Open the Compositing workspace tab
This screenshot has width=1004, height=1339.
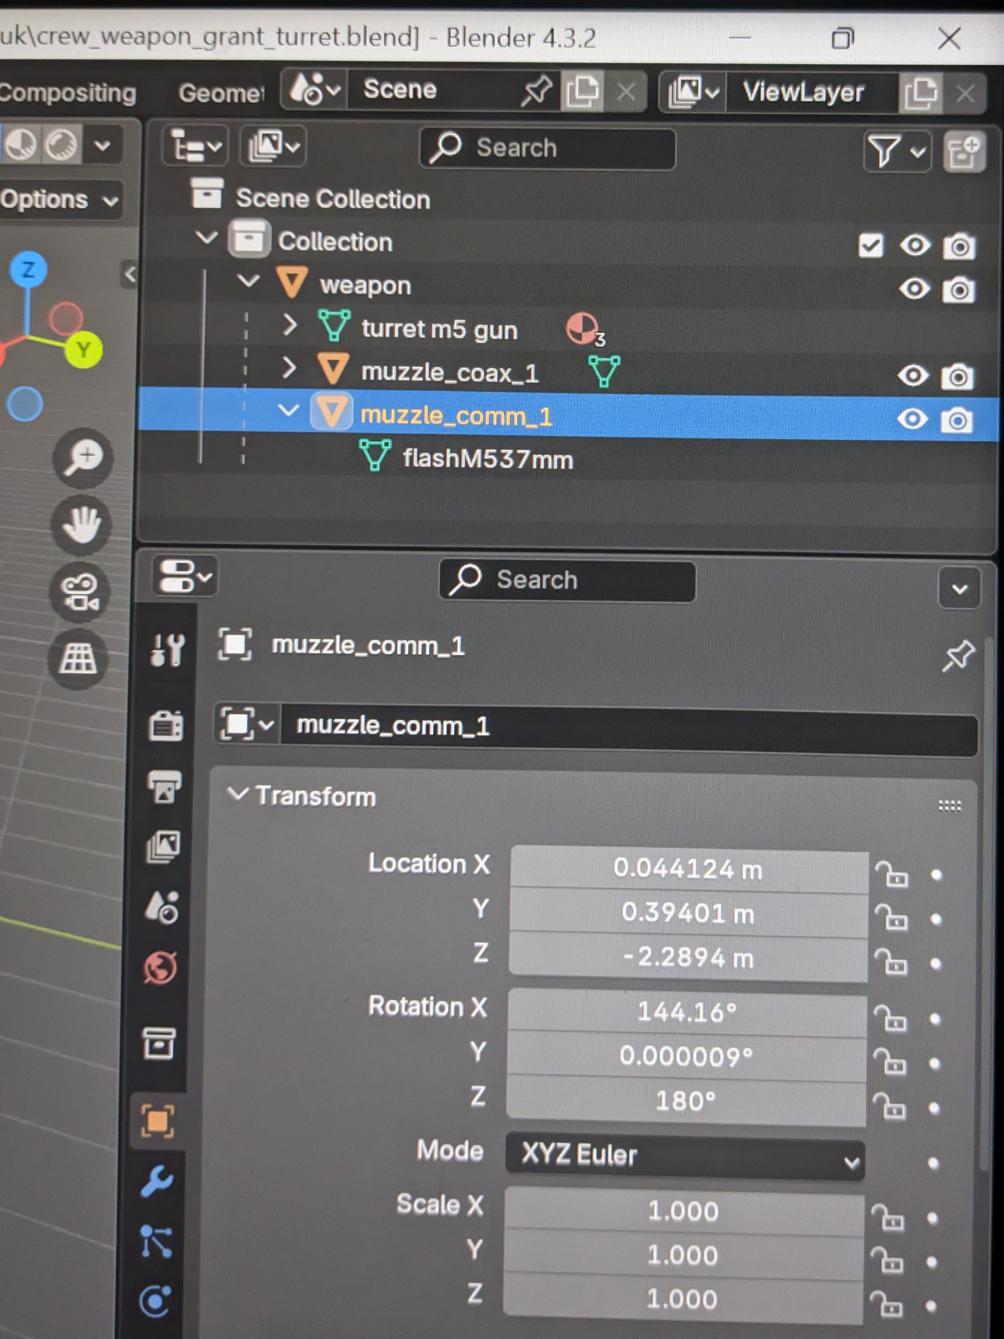pyautogui.click(x=66, y=93)
